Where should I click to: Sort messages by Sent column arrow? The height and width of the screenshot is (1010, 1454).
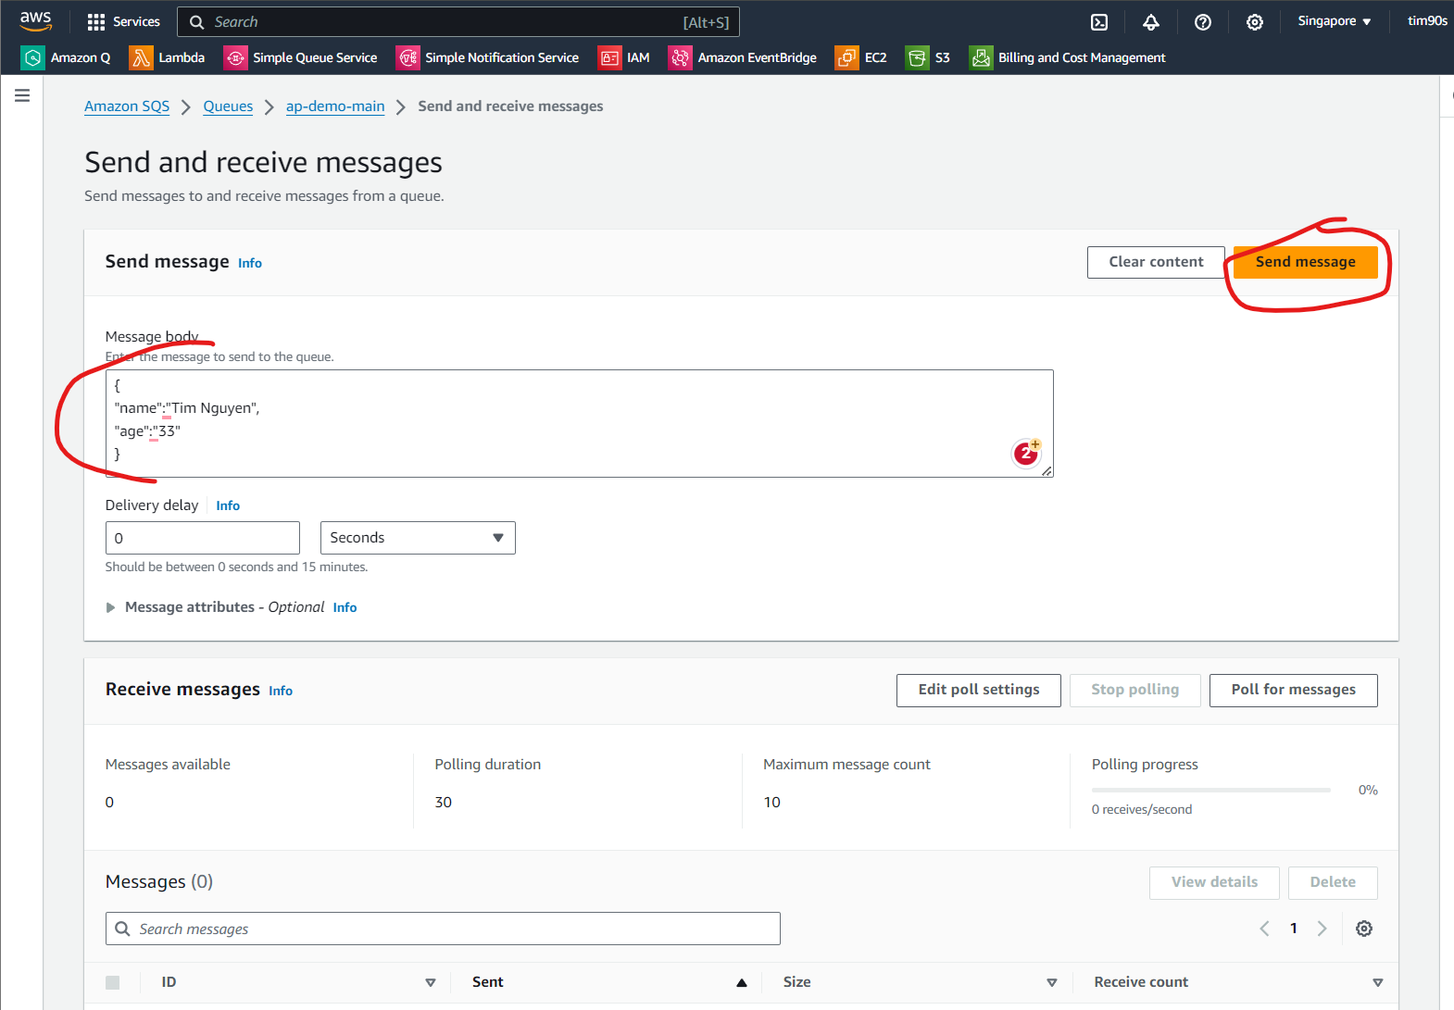(742, 982)
